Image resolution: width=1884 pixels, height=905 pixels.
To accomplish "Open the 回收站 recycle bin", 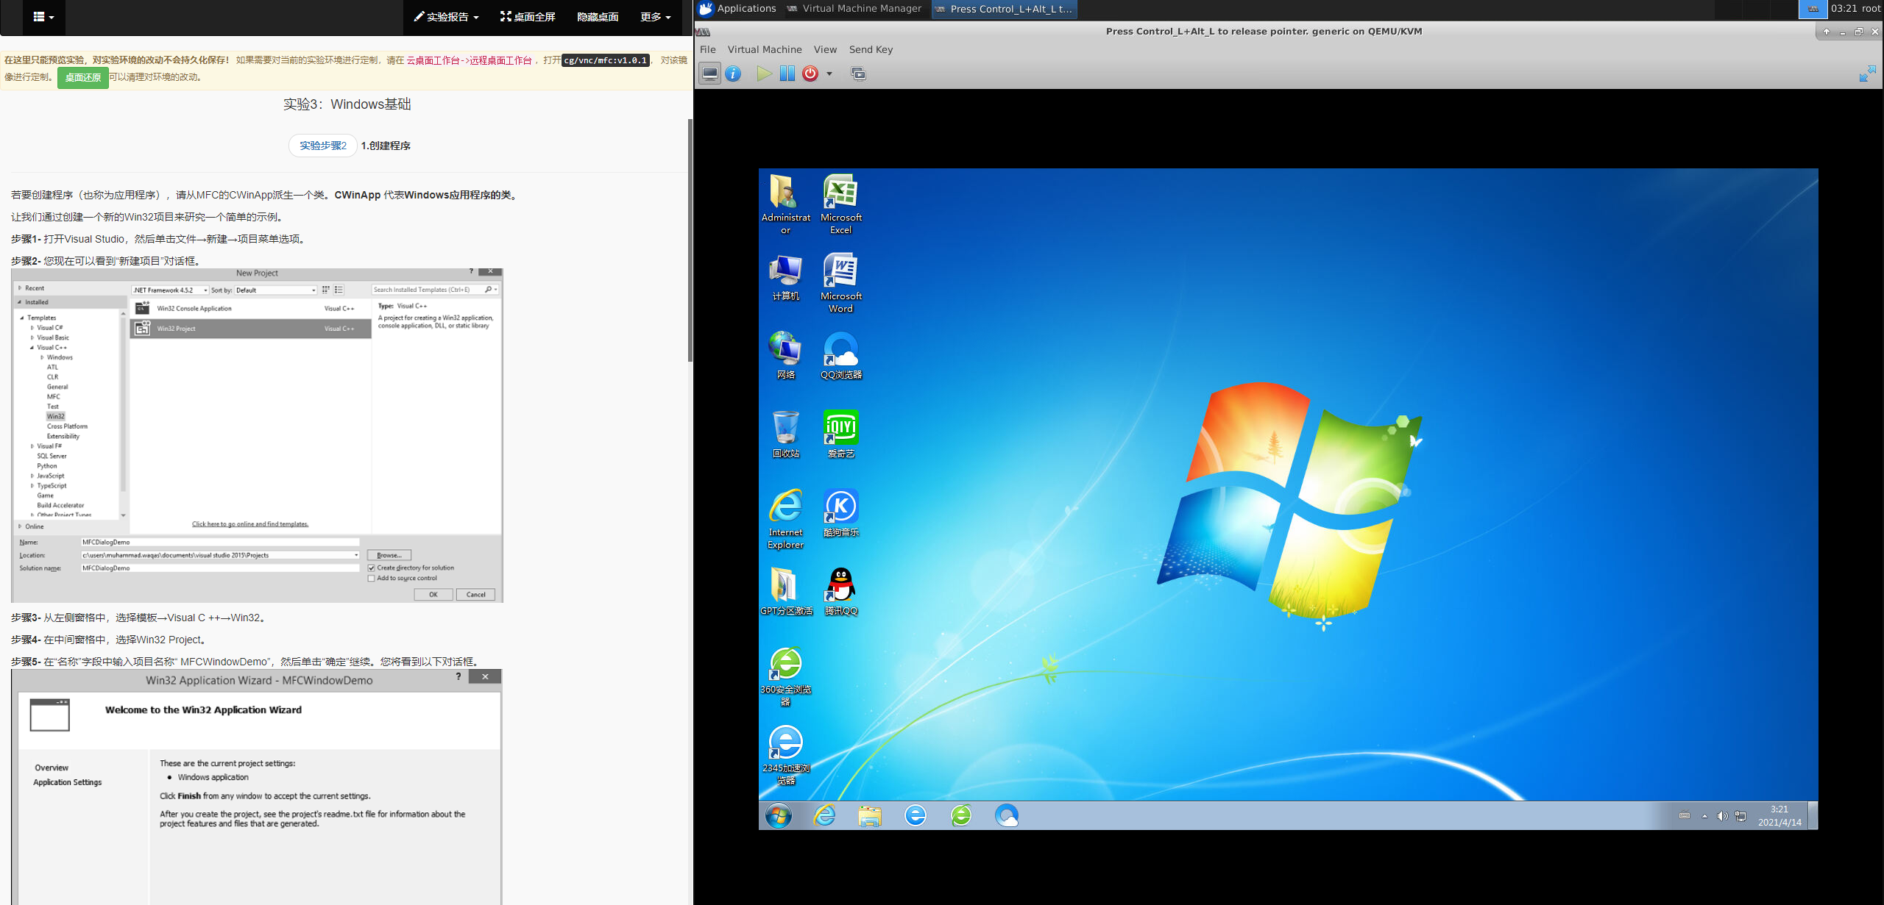I will [x=785, y=434].
